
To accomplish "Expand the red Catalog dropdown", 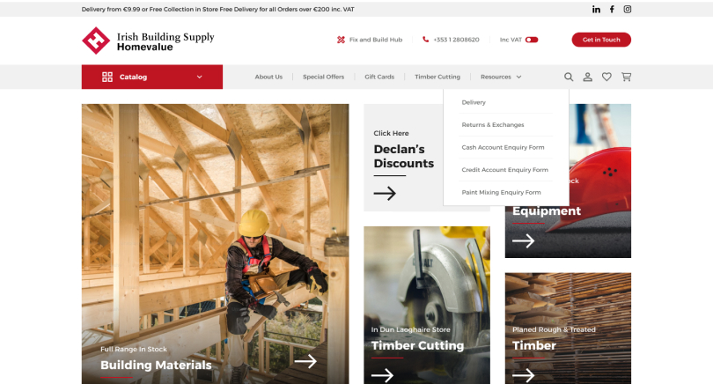I will click(152, 77).
